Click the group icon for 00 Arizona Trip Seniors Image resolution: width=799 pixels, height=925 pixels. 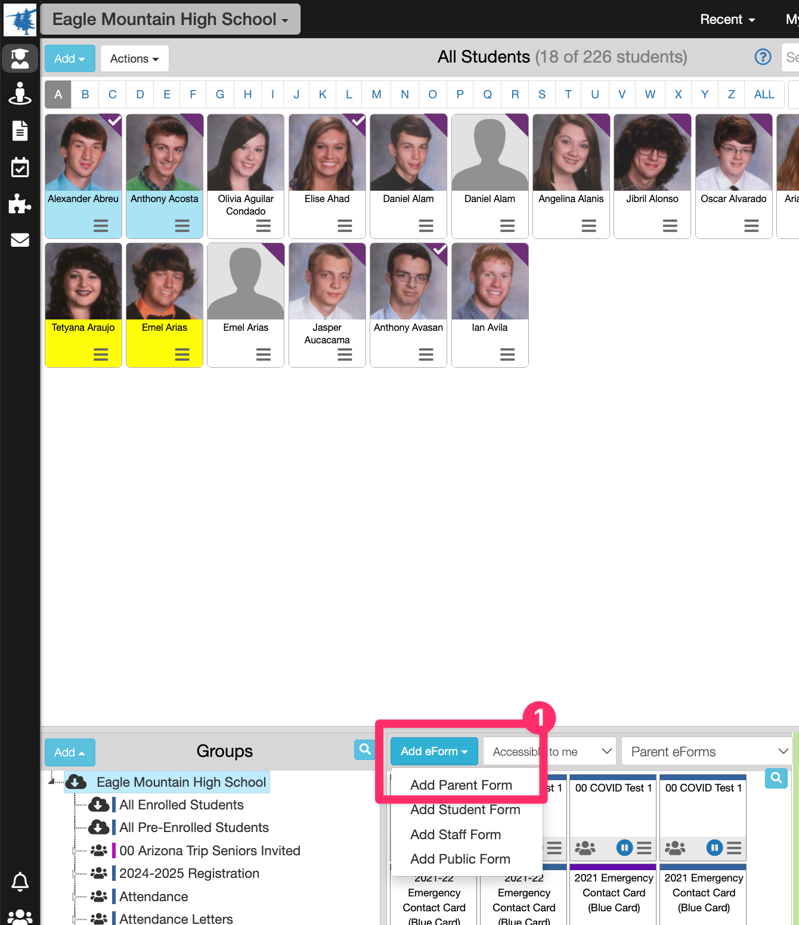tap(98, 850)
